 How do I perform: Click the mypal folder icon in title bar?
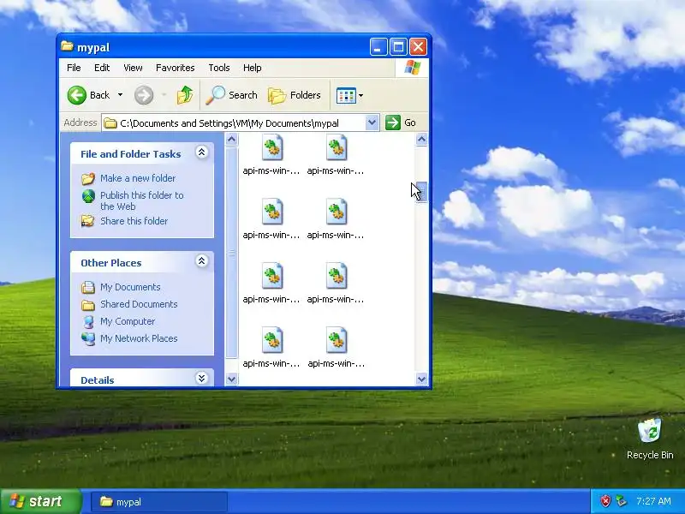[67, 46]
